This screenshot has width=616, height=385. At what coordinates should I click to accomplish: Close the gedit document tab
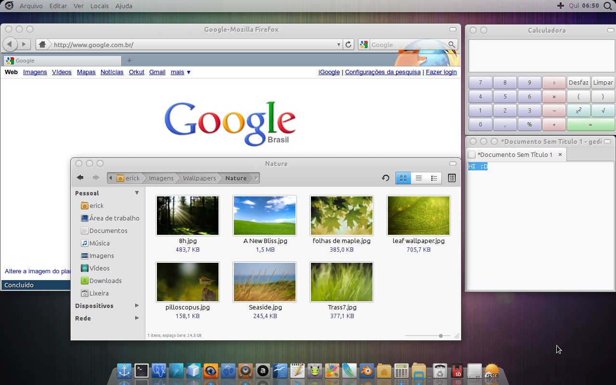[560, 154]
